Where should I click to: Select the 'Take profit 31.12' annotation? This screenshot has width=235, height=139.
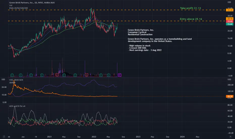(190, 8)
